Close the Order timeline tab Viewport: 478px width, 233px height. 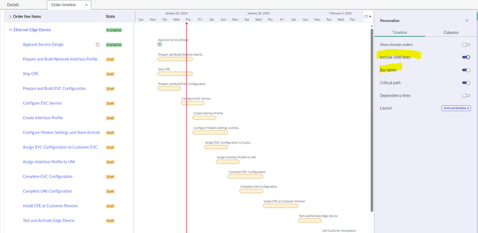pos(86,5)
